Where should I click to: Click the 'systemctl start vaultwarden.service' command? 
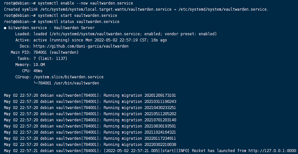[77, 16]
